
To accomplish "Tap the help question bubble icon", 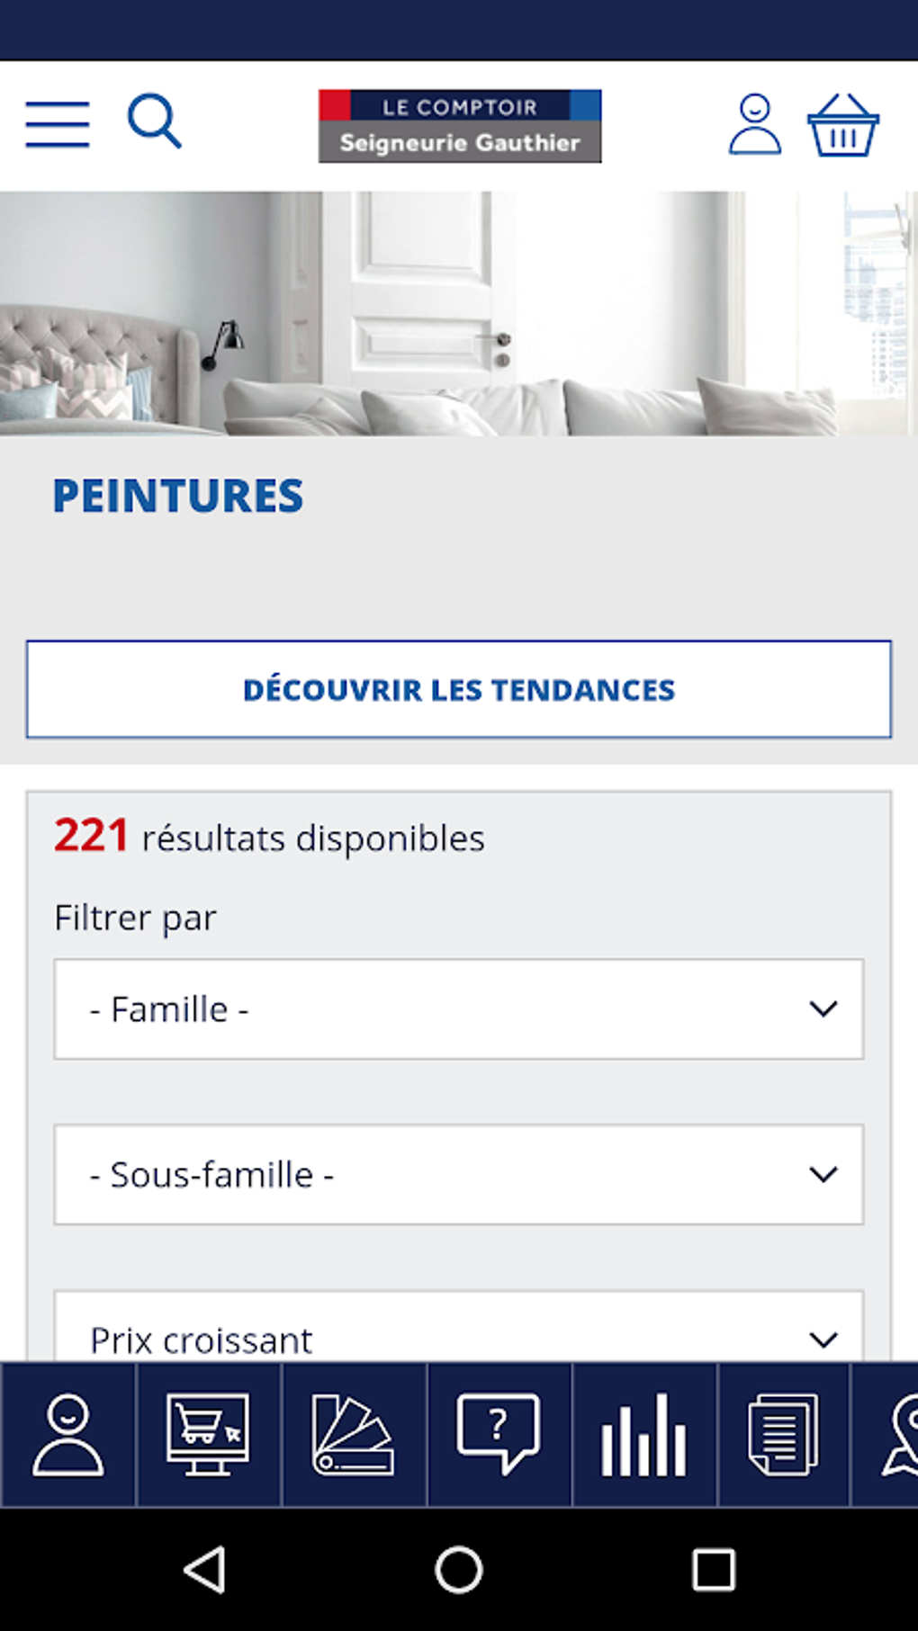I will (x=499, y=1434).
